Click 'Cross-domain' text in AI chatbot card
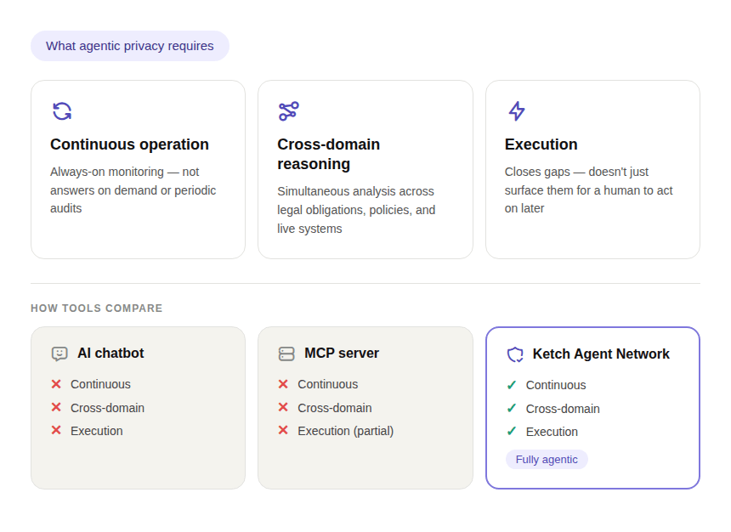 pos(107,408)
